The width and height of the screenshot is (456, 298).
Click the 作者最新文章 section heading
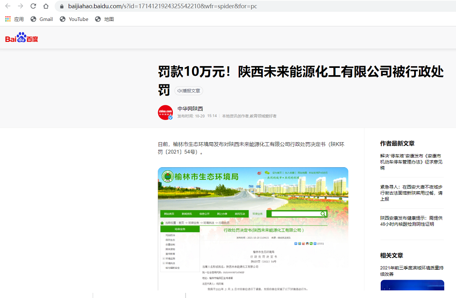point(397,144)
